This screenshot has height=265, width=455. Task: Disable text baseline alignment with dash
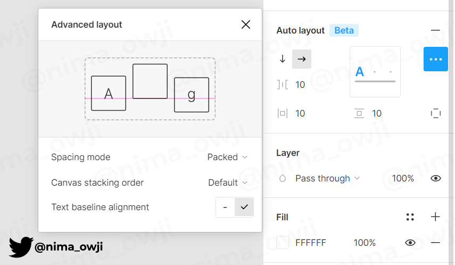[225, 207]
